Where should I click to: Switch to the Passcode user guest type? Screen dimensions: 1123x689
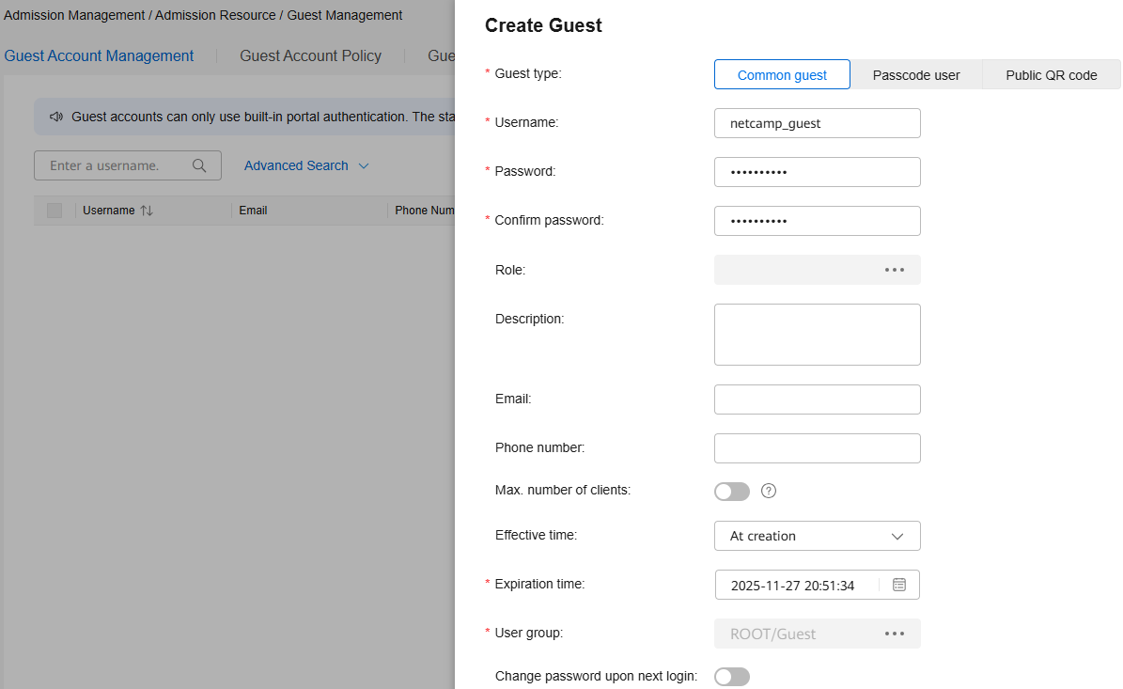click(x=916, y=73)
